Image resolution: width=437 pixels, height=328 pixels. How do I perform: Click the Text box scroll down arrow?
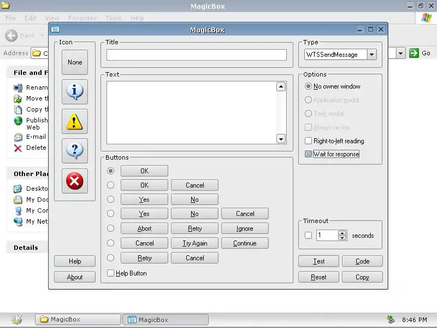pos(281,139)
